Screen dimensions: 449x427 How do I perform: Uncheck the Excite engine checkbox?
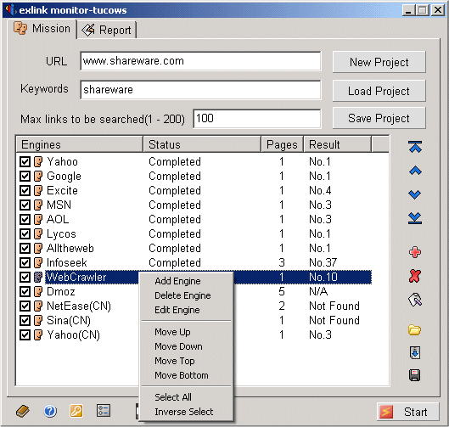[x=25, y=190]
